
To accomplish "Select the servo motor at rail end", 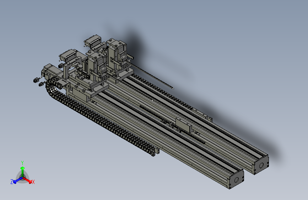I will (x=52, y=71).
